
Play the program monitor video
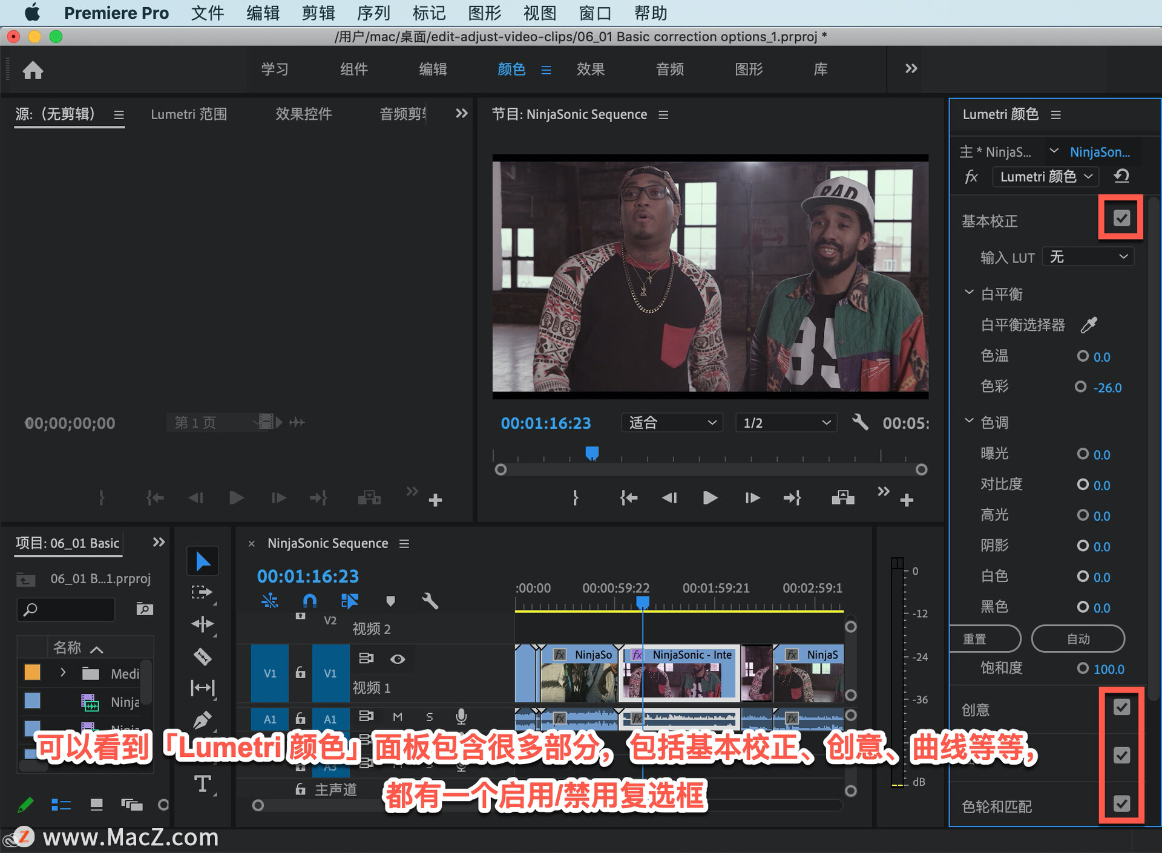tap(710, 498)
